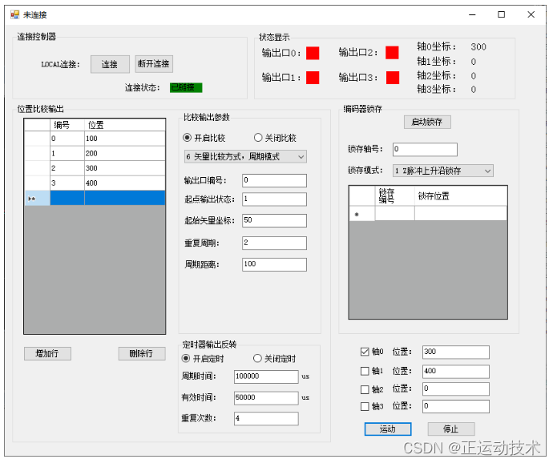Image resolution: width=553 pixels, height=463 pixels.
Task: Uncheck the 轴0 checkbox
Action: click(365, 352)
